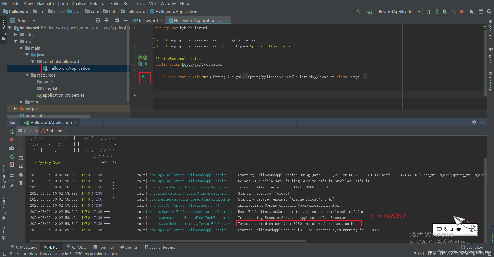Switch to Endpoints tab in Run panel
The height and width of the screenshot is (257, 494).
pos(52,131)
